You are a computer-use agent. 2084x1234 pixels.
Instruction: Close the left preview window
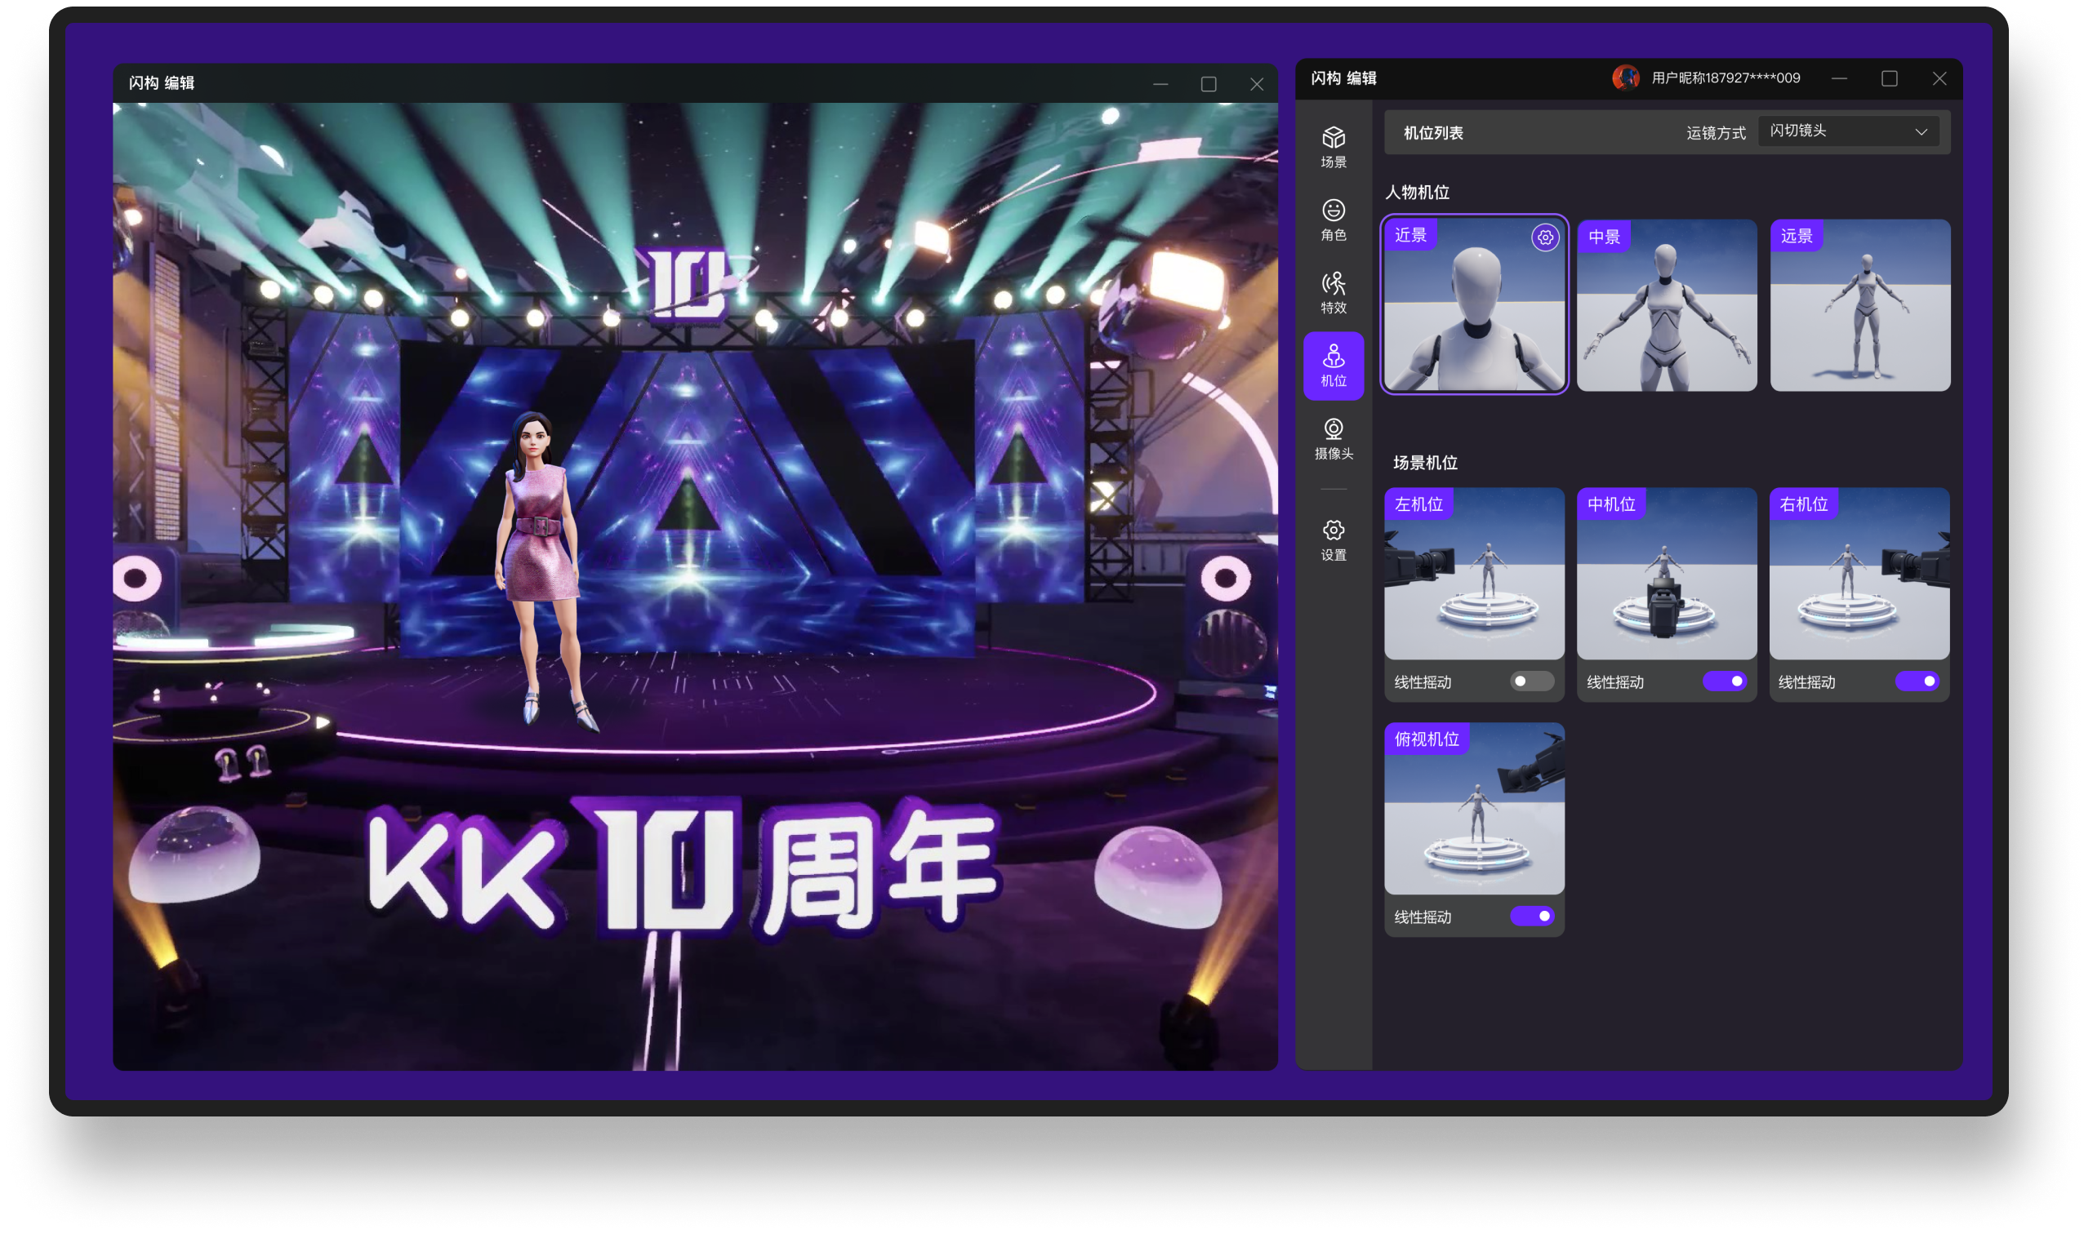click(x=1256, y=84)
